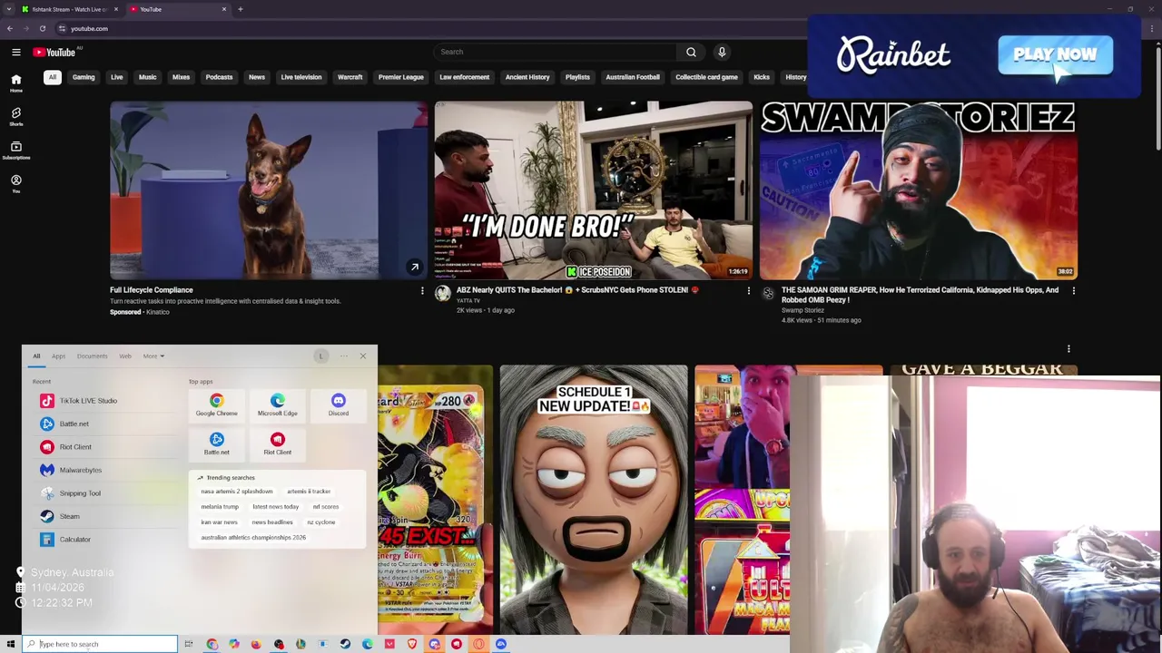This screenshot has width=1162, height=653.
Task: Start voice search with the microphone icon
Action: (x=722, y=52)
